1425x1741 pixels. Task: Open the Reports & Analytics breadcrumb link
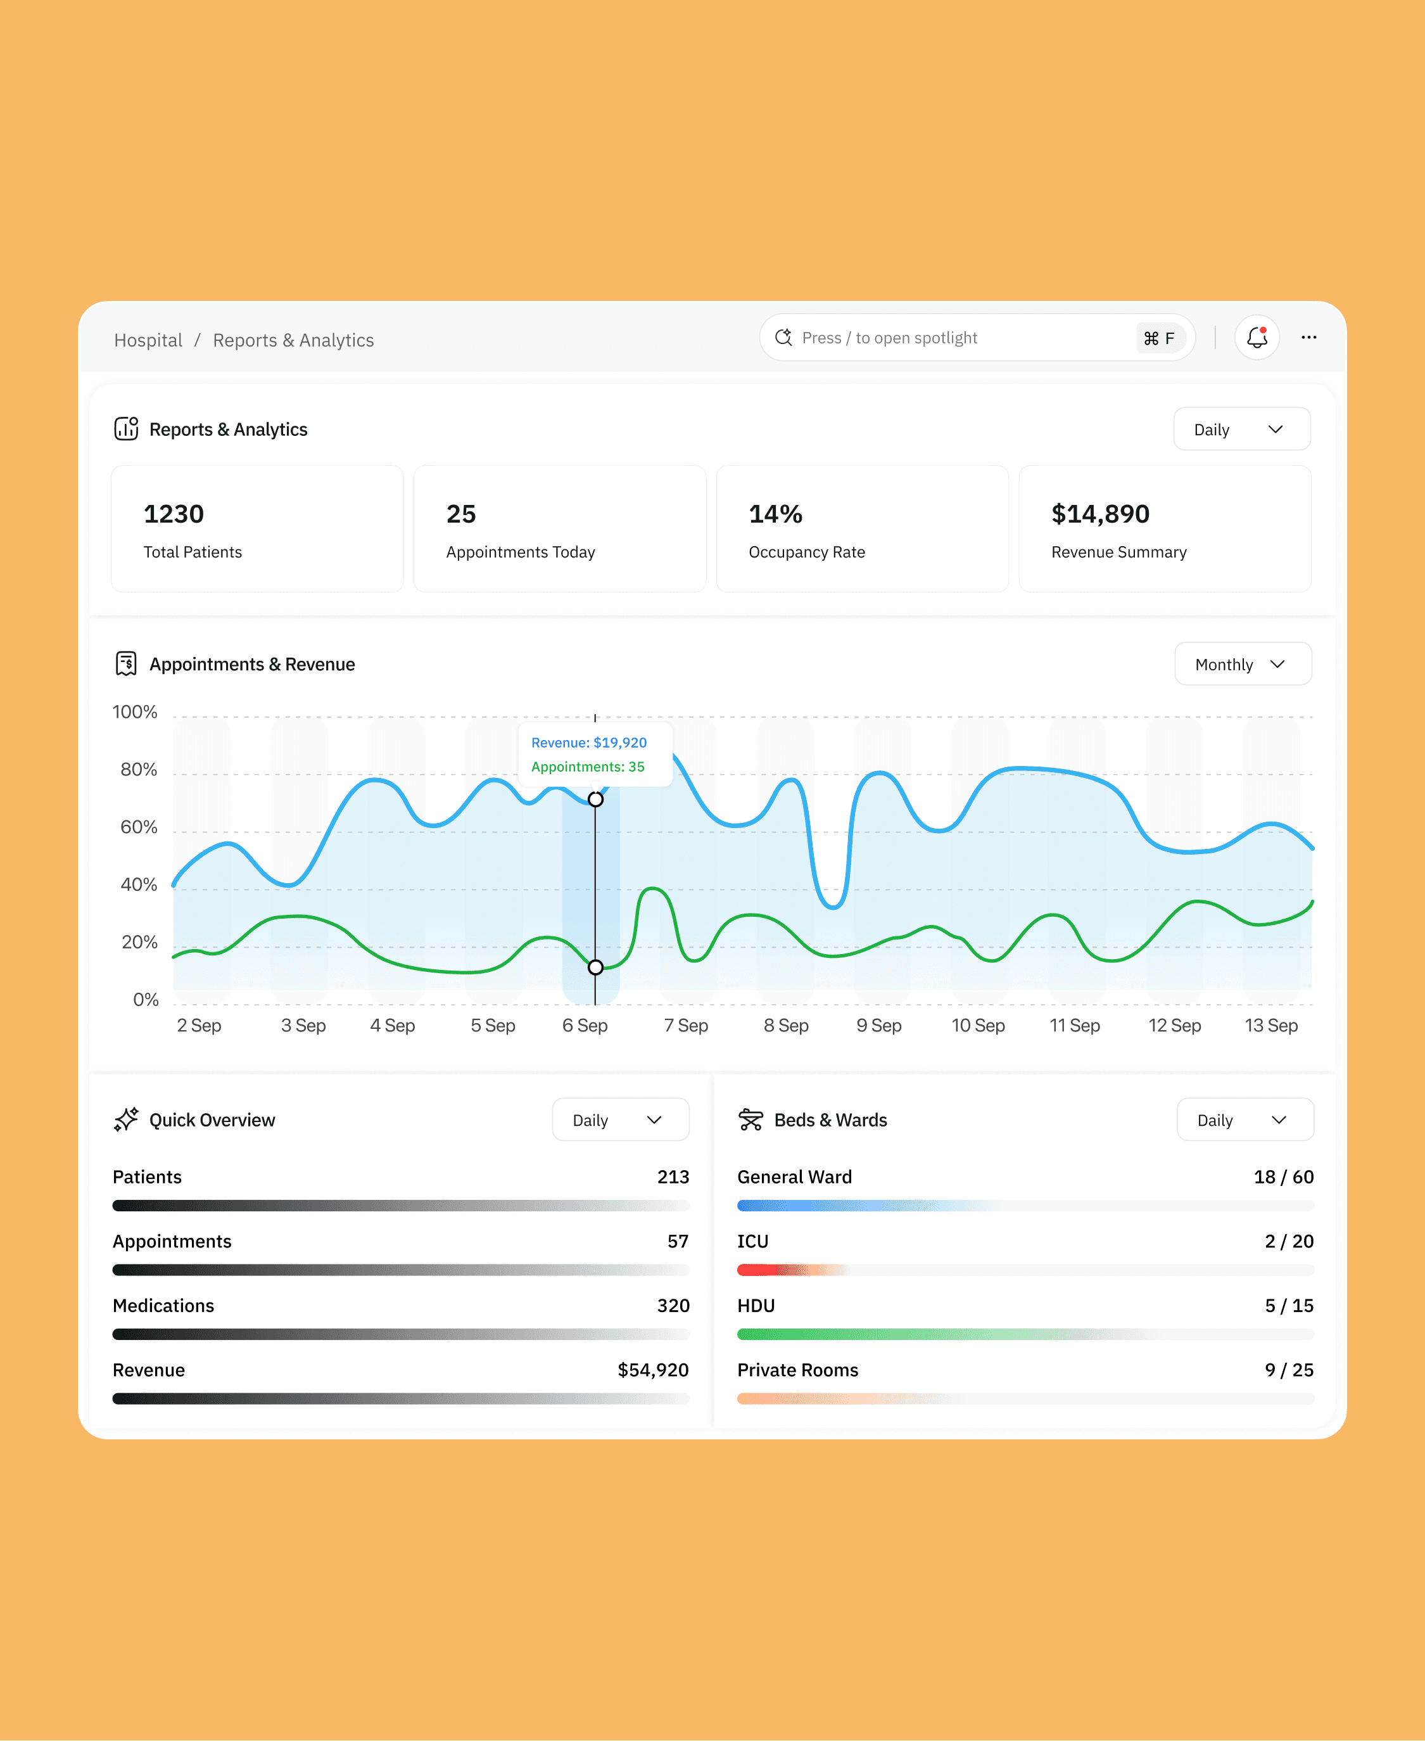click(293, 340)
